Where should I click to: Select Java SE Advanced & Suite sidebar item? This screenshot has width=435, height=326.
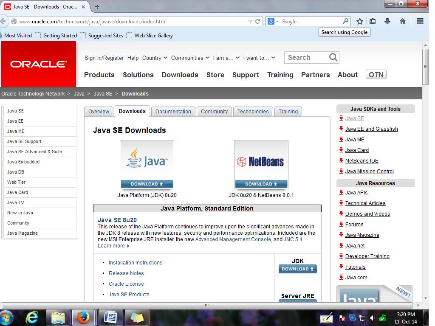[40, 152]
